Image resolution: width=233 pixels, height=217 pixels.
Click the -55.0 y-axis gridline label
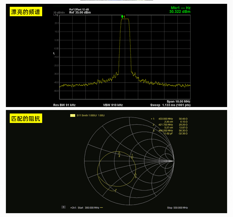point(56,91)
